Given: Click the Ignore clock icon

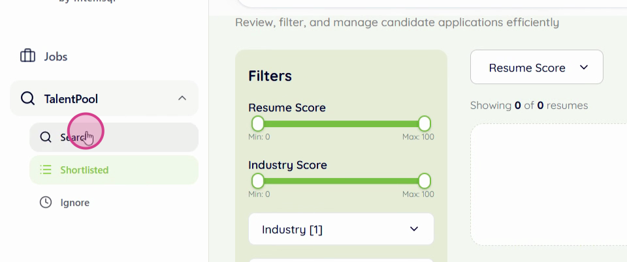Looking at the screenshot, I should point(46,202).
